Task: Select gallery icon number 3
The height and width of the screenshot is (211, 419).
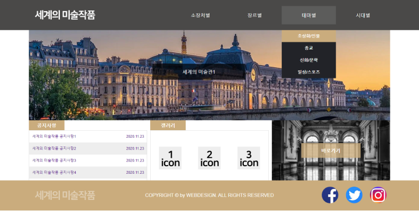Action: coord(249,158)
